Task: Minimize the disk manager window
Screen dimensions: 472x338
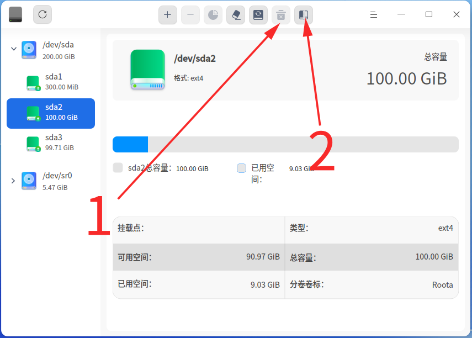Action: [401, 14]
